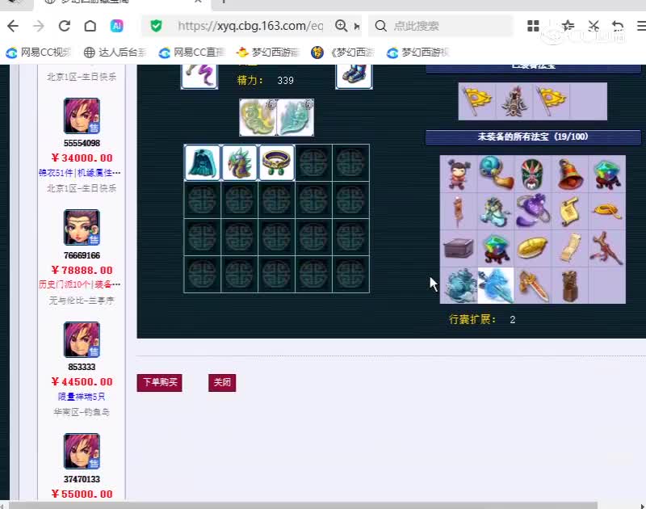Click the equipped boots icon
Image resolution: width=646 pixels, height=509 pixels.
click(354, 76)
